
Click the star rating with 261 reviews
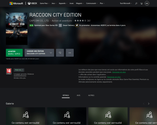coord(82,21)
